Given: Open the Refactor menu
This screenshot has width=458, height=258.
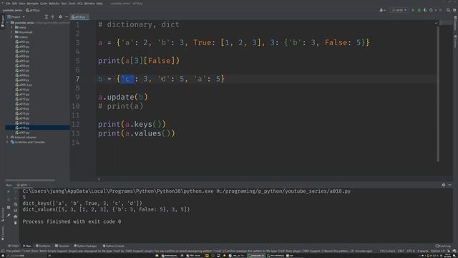Looking at the screenshot, I should point(54,4).
